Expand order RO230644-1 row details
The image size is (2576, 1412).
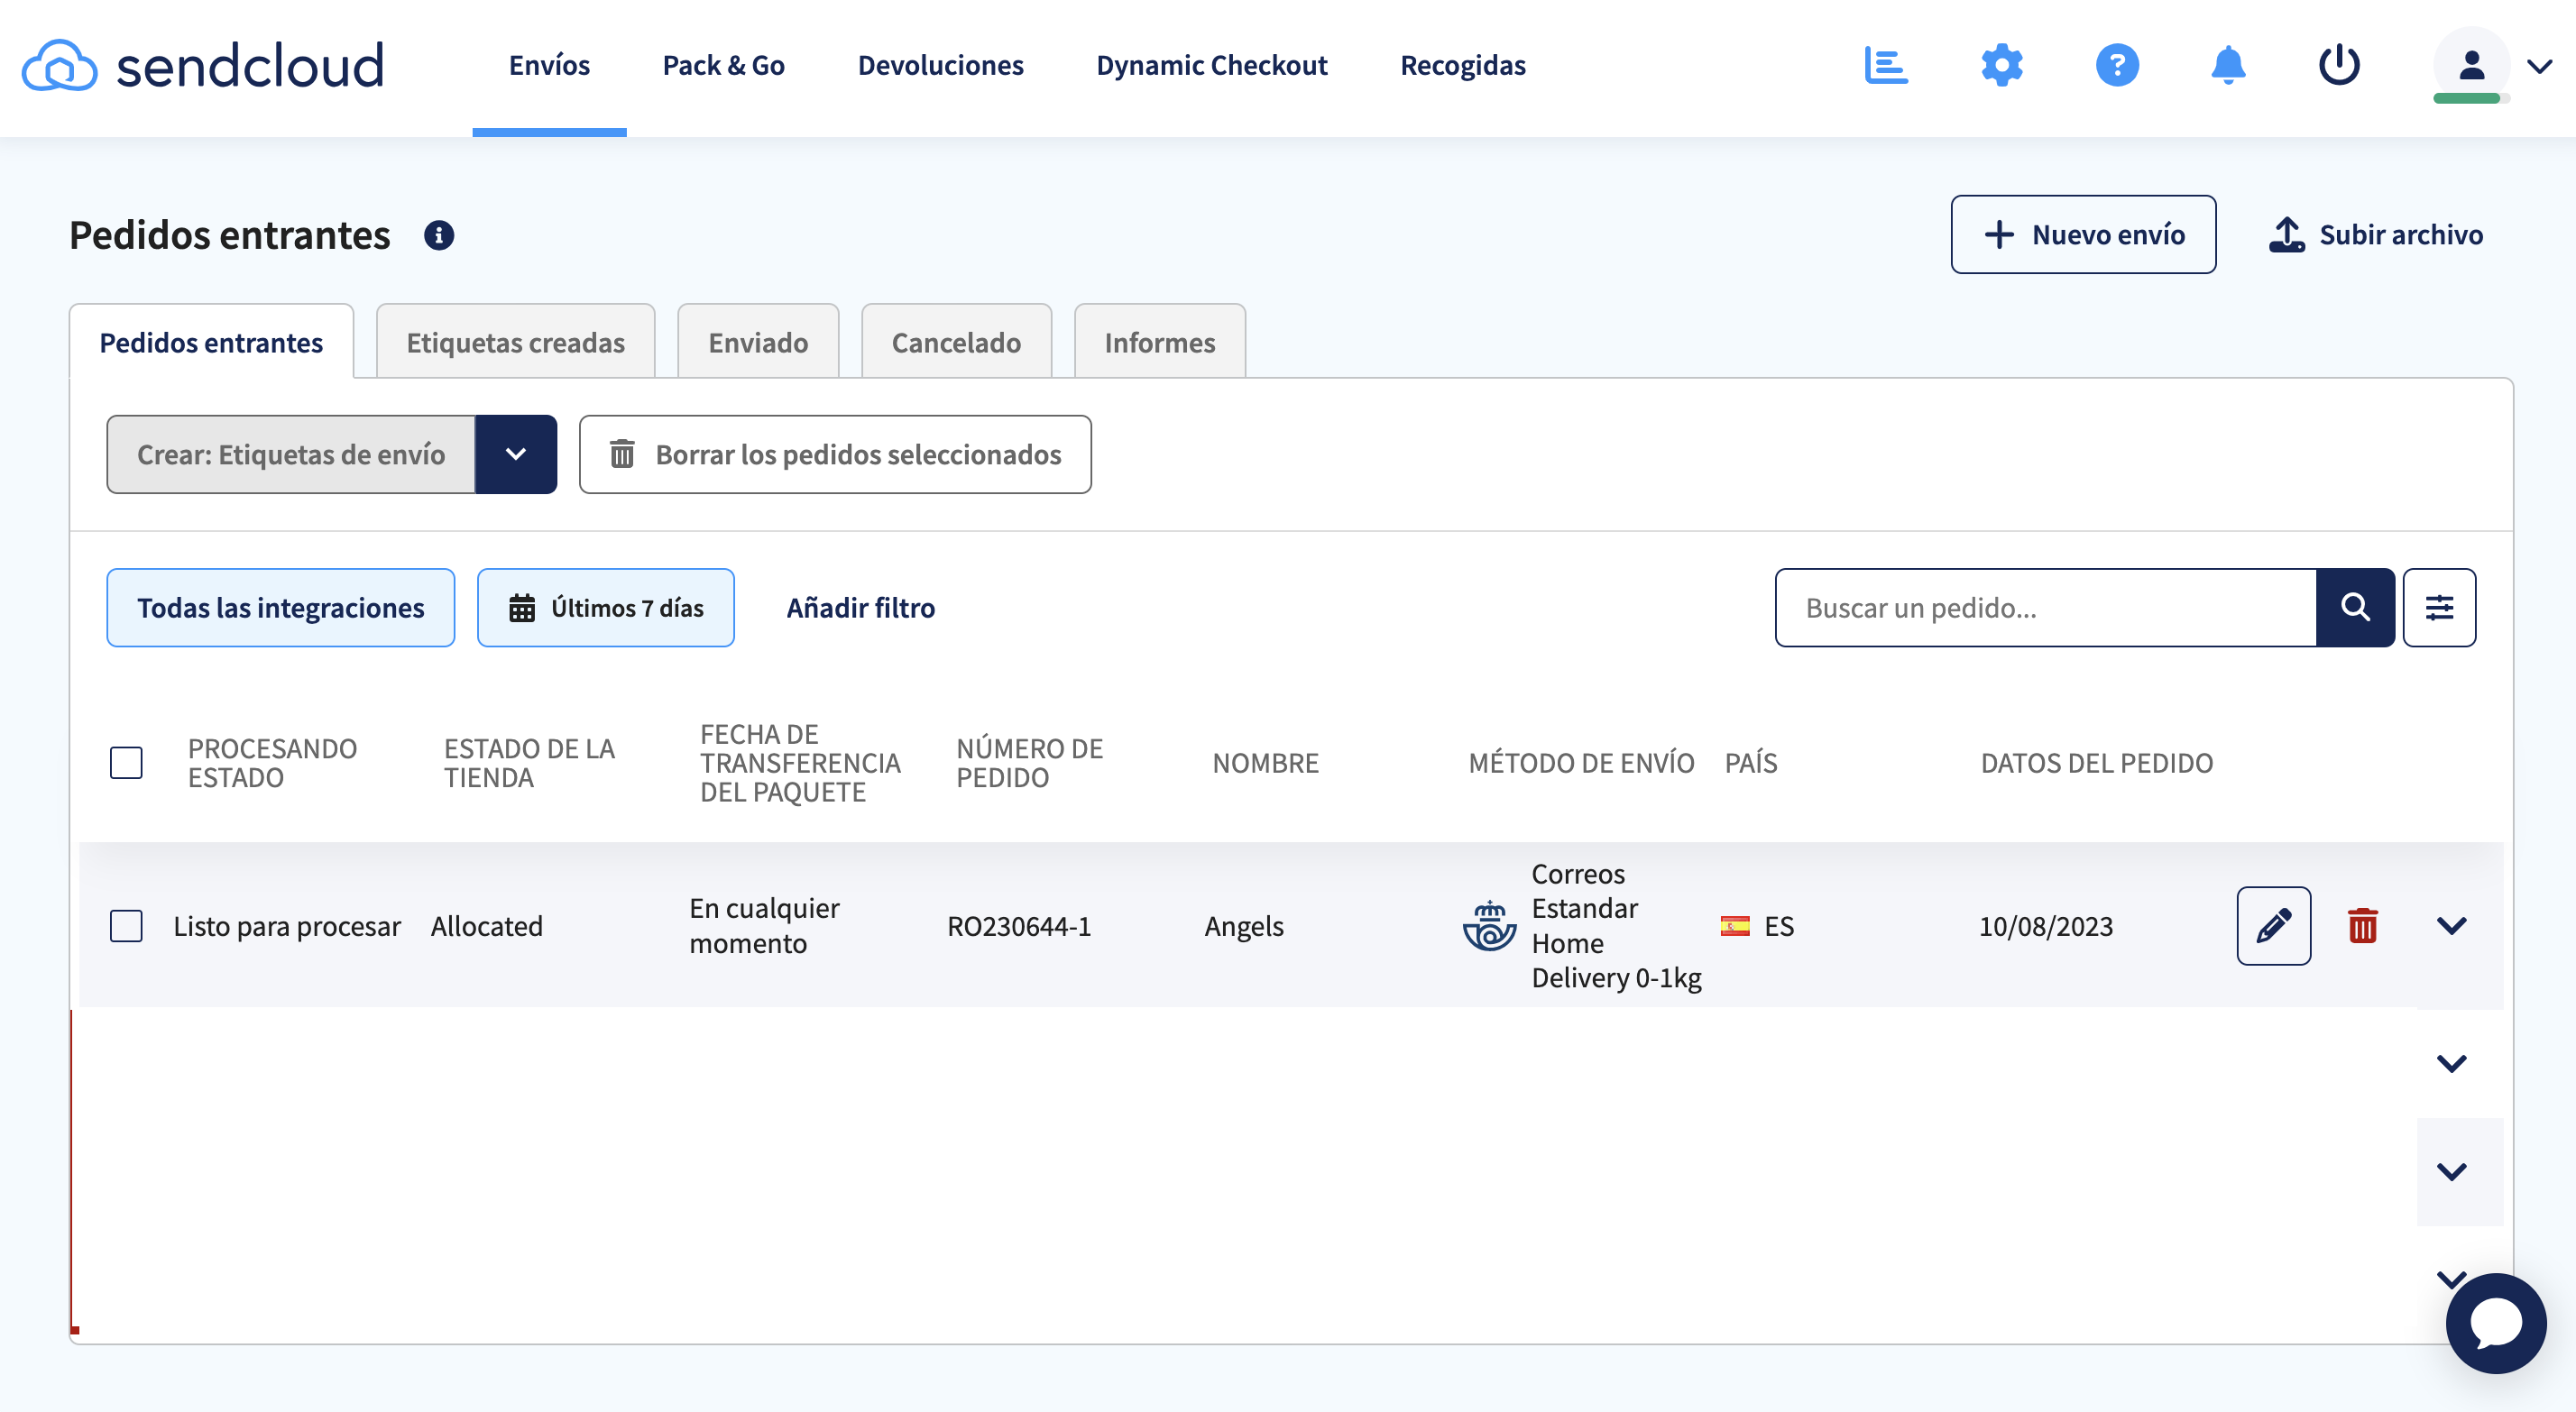(2451, 925)
